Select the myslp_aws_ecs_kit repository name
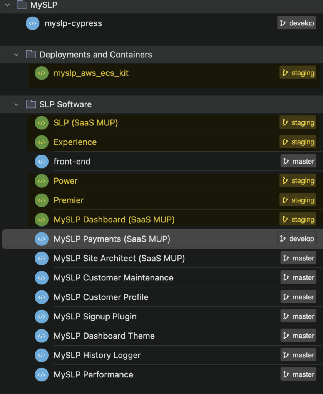 [x=91, y=73]
